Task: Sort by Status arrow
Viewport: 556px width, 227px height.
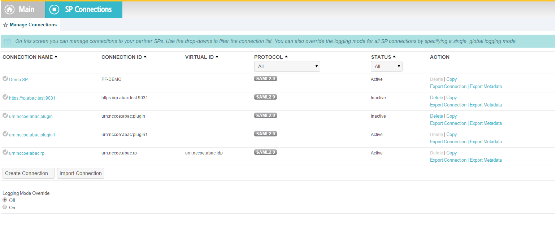Action: coord(394,57)
